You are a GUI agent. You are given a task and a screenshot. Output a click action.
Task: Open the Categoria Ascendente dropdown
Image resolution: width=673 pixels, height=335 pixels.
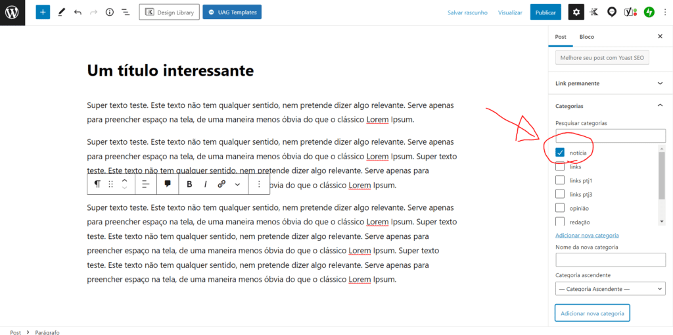[x=610, y=289]
